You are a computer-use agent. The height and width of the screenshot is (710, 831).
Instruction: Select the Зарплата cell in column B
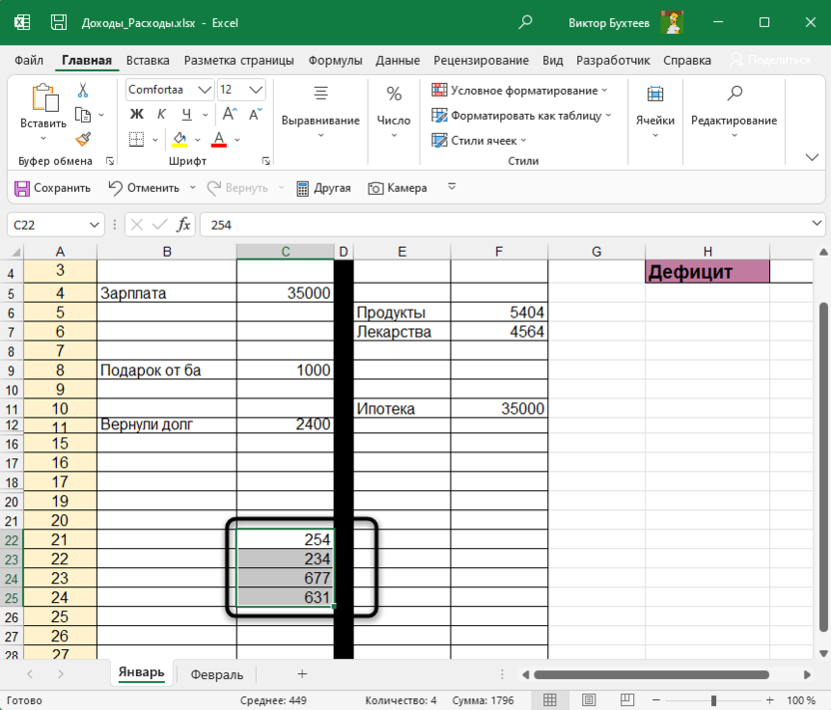coord(166,294)
